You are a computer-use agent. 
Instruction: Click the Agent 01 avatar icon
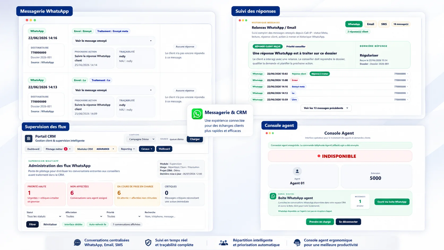(297, 171)
